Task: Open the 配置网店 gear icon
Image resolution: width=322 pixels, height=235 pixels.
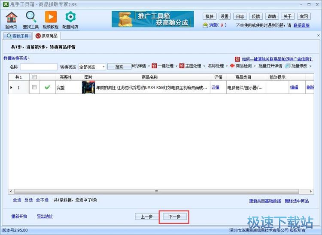Action: [x=70, y=20]
